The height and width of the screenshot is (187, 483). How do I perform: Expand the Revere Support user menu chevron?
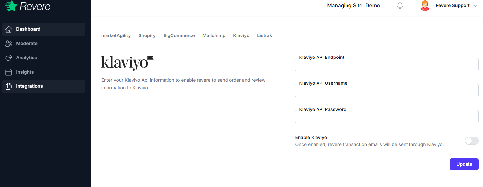tap(475, 6)
